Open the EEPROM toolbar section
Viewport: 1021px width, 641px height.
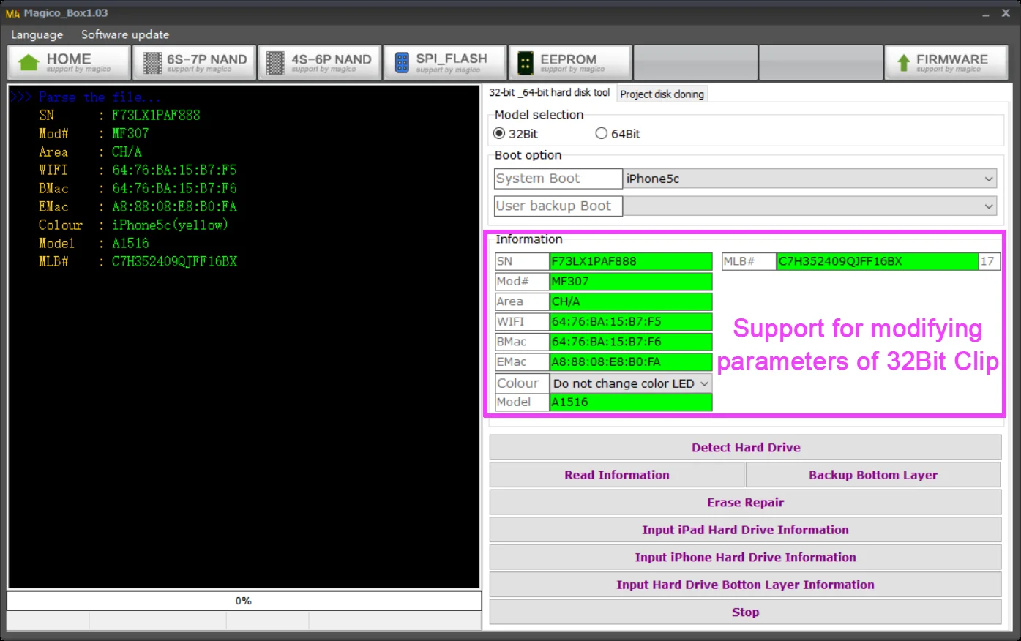570,63
